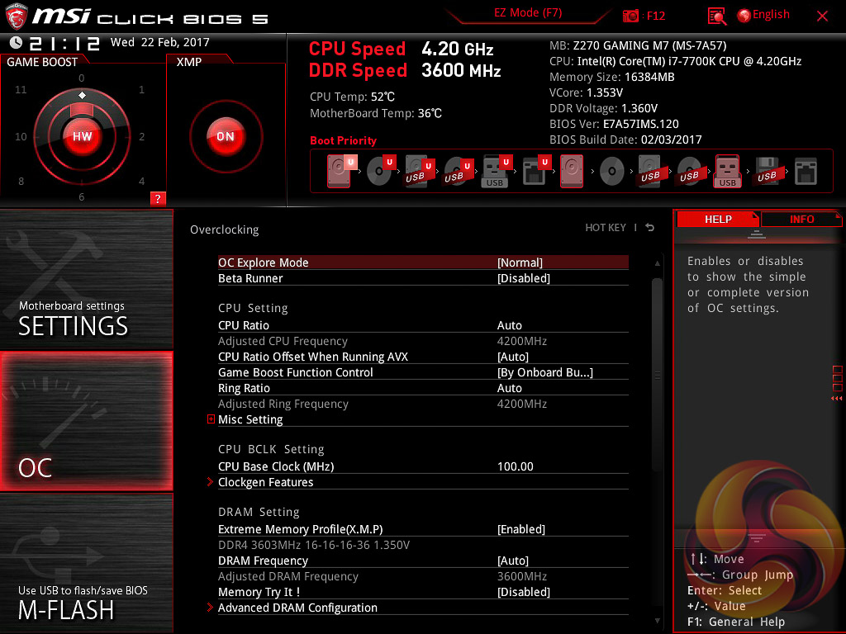Select UEFI USB CD/DVD boot icon
846x634 pixels.
coord(458,171)
